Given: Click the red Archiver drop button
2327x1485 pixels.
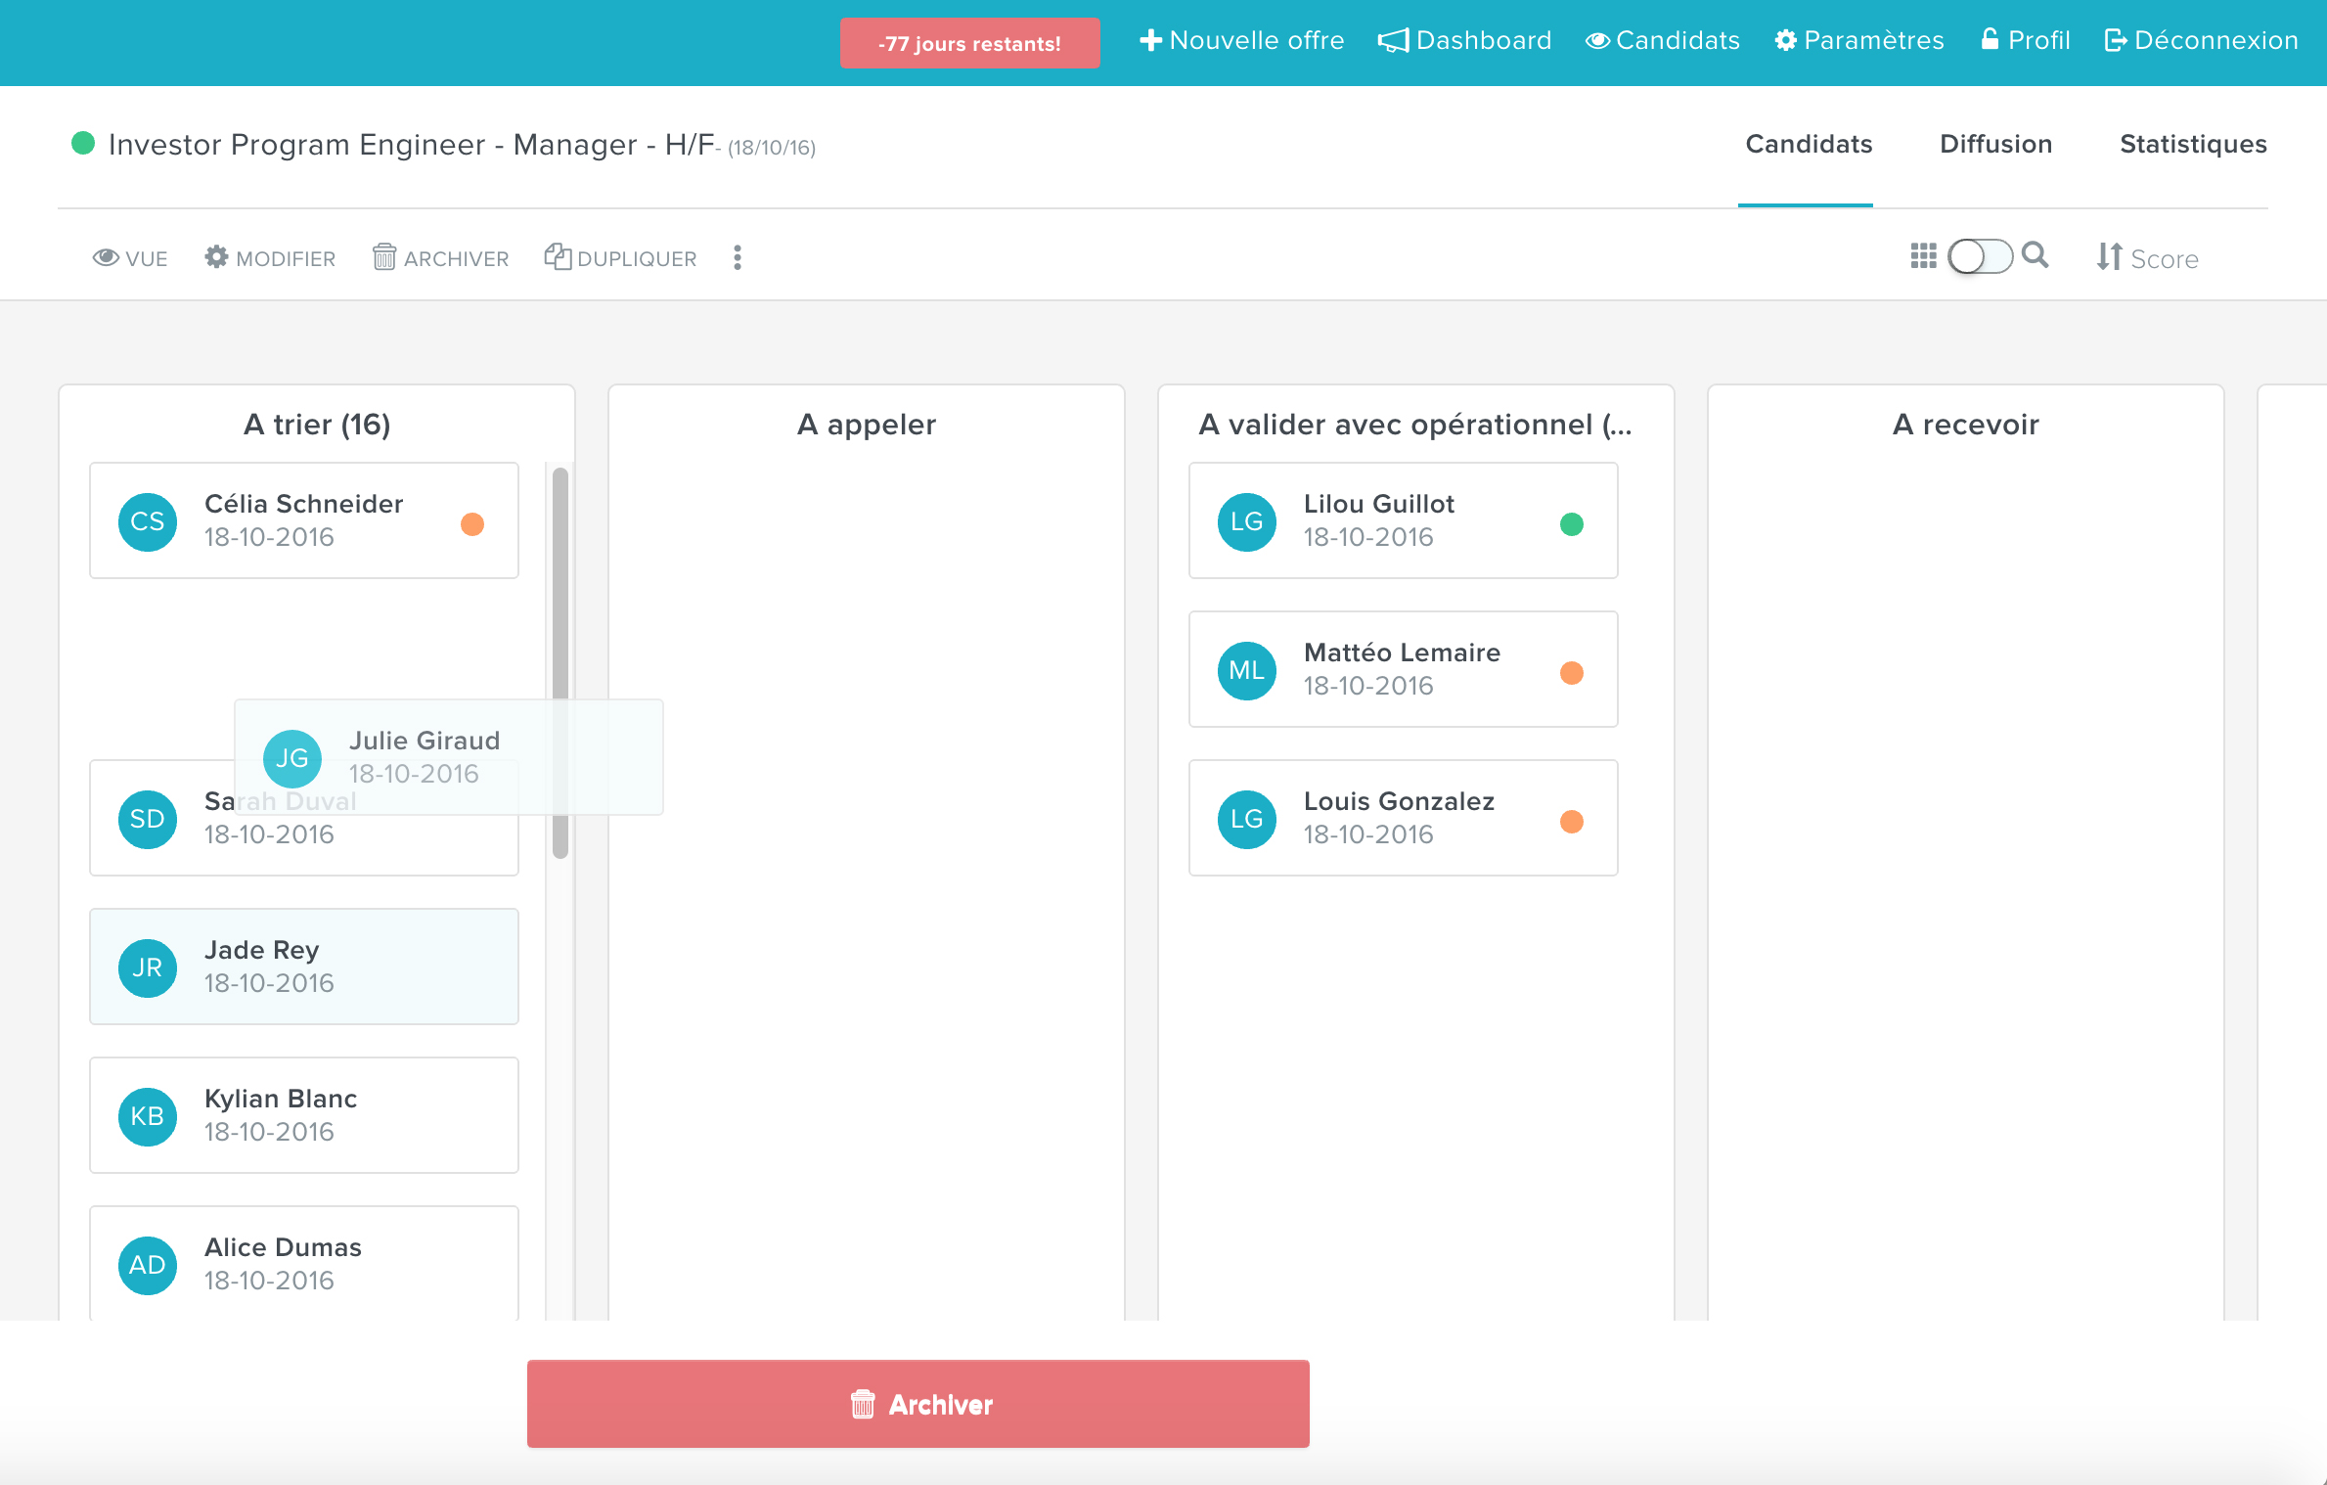Looking at the screenshot, I should click(x=917, y=1404).
